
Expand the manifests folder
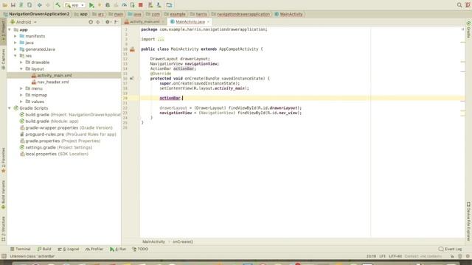pos(15,36)
